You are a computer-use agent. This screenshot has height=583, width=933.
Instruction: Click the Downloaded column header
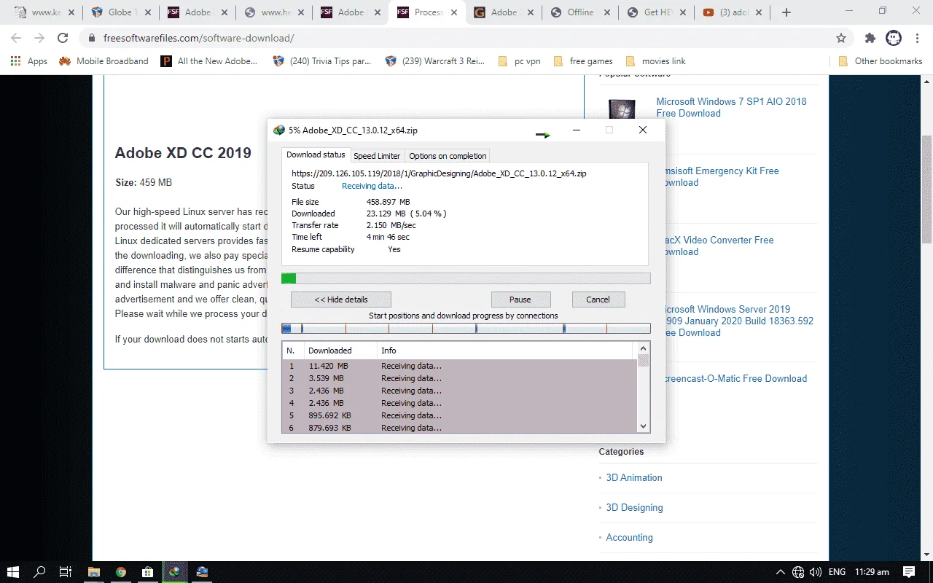coord(340,351)
